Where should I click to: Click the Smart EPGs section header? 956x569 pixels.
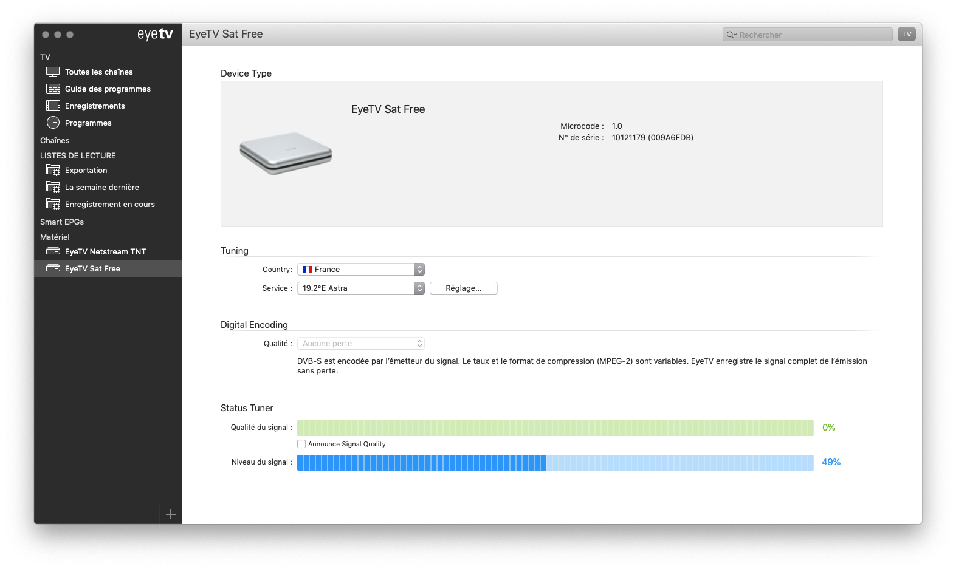pos(62,222)
